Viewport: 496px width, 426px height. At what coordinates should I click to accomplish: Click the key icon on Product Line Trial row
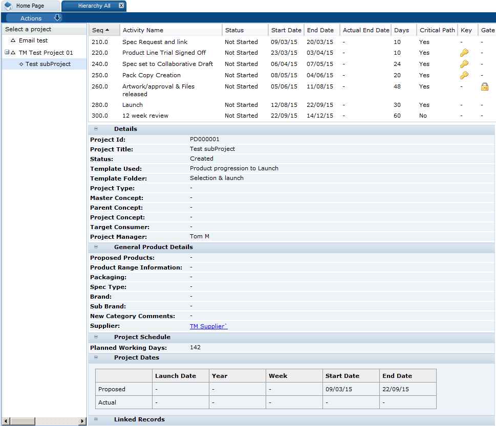tap(464, 53)
